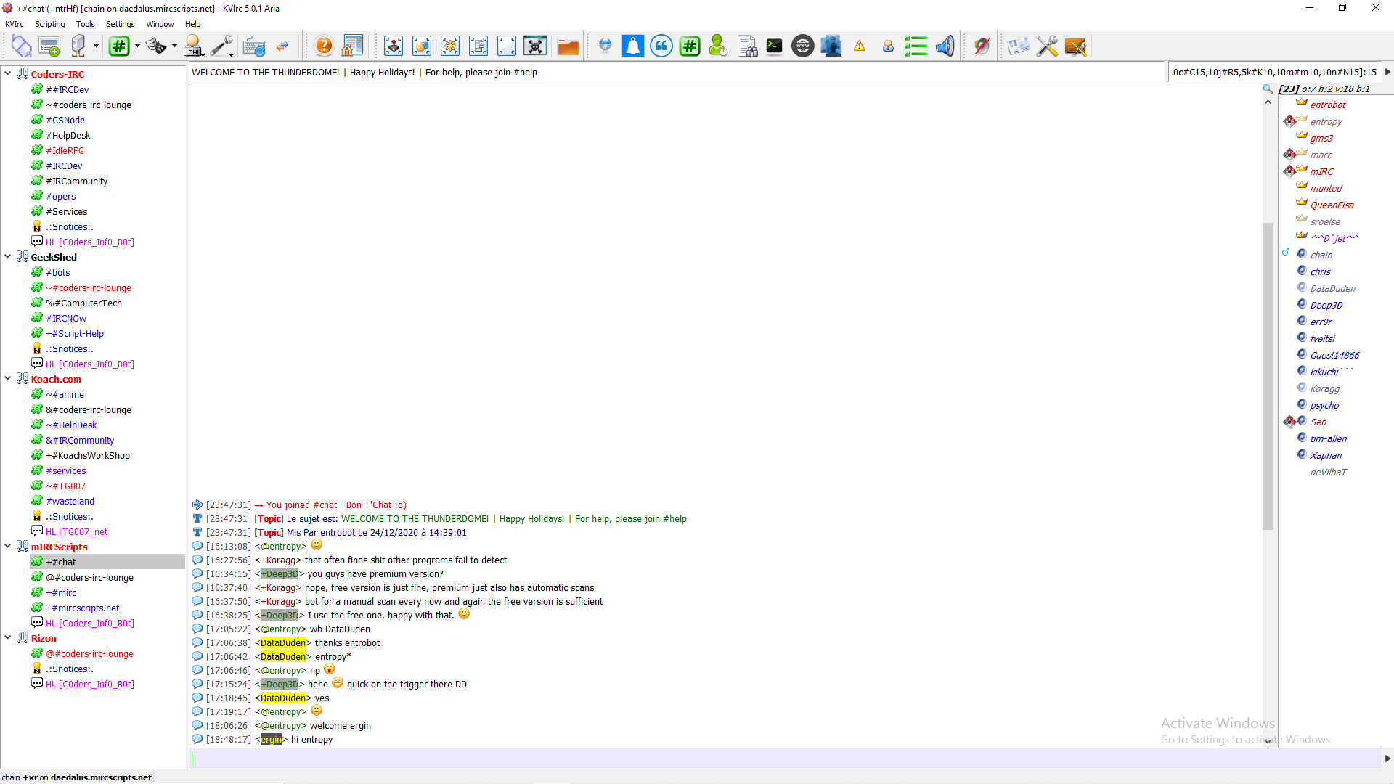Select the joystick window layout icon

[x=394, y=46]
